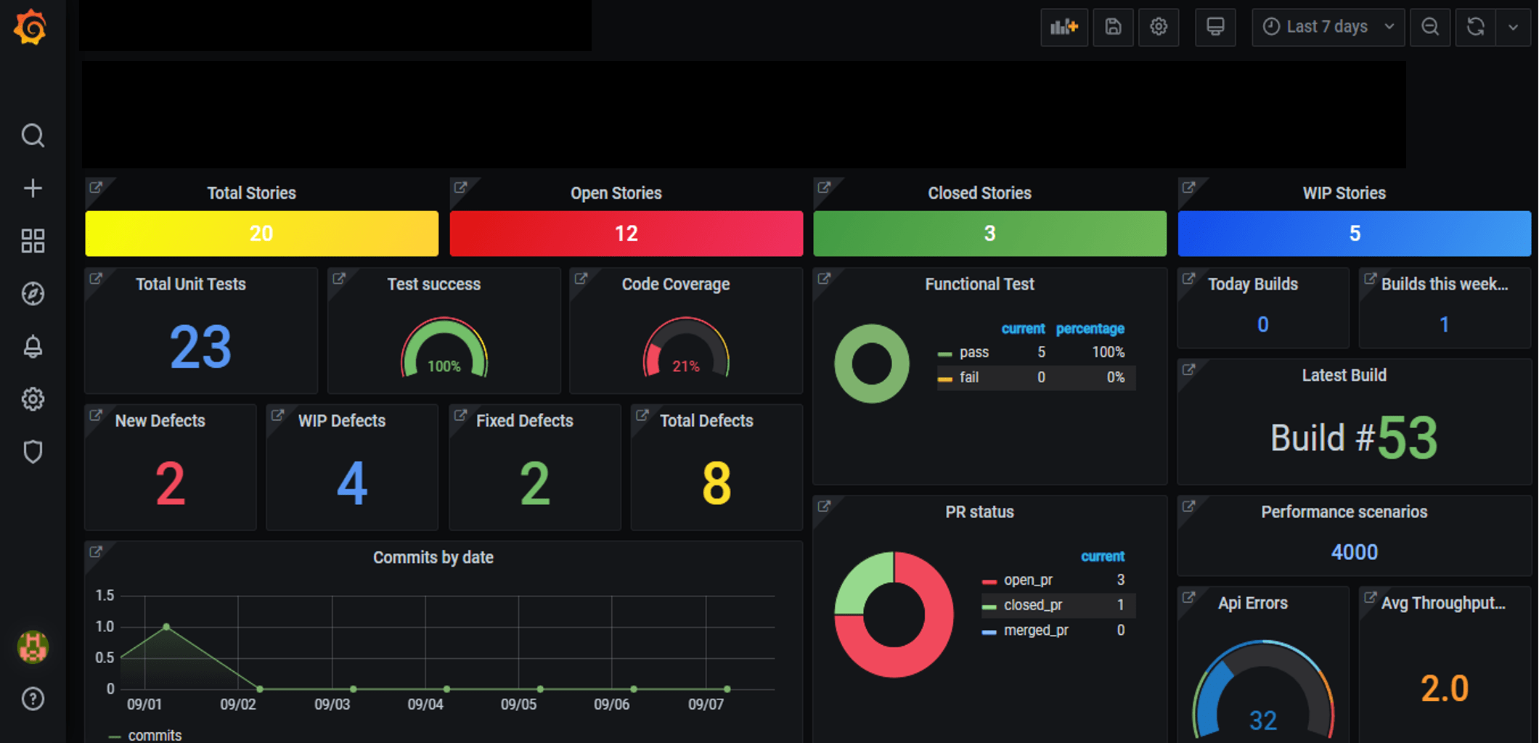Open Alerting bell icon in sidebar
Image resolution: width=1539 pixels, height=743 pixels.
[x=33, y=347]
